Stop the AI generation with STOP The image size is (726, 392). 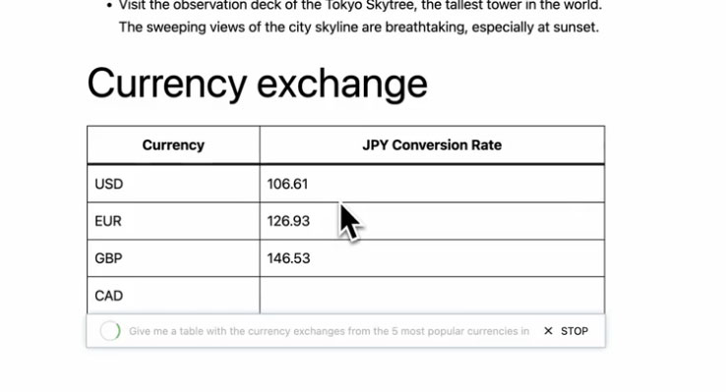click(x=575, y=331)
